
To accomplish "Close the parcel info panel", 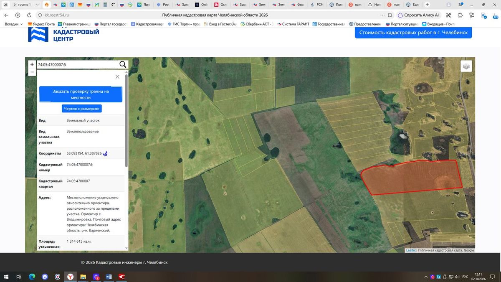I will 117,77.
